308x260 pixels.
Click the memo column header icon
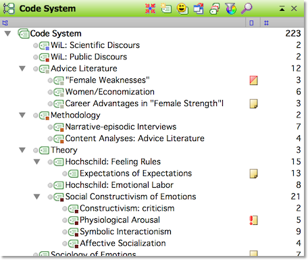point(251,23)
